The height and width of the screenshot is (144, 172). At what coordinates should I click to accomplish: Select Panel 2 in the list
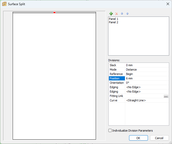114,22
